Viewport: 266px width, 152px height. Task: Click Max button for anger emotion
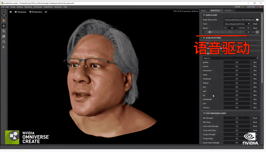pyautogui.click(x=255, y=75)
